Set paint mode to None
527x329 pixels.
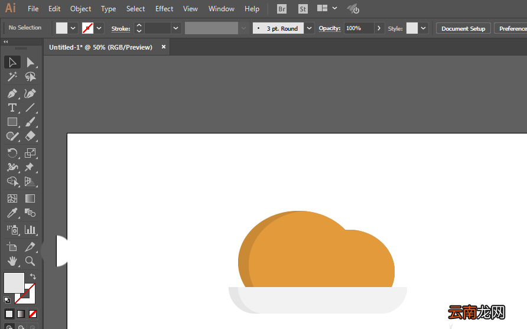[32, 314]
